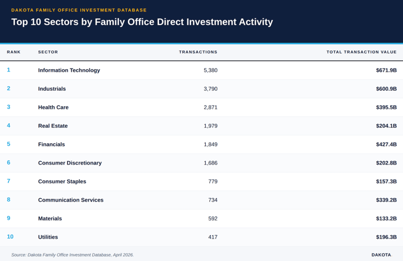Click the TRANSACTIONS column header

point(198,52)
